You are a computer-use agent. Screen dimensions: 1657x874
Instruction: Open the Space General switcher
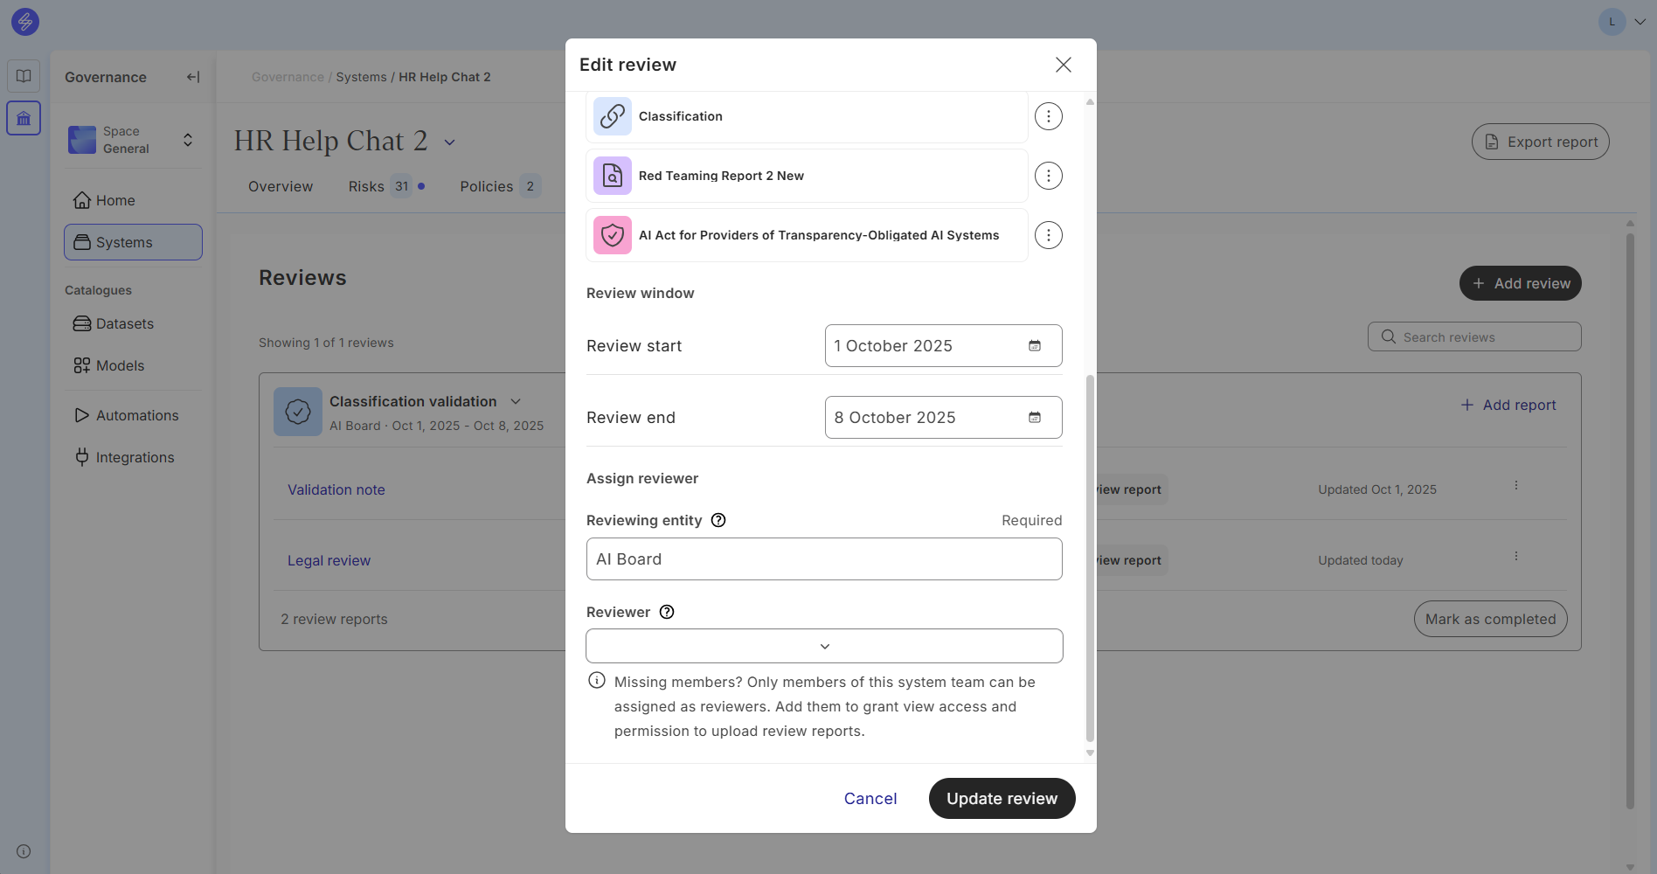(x=133, y=140)
